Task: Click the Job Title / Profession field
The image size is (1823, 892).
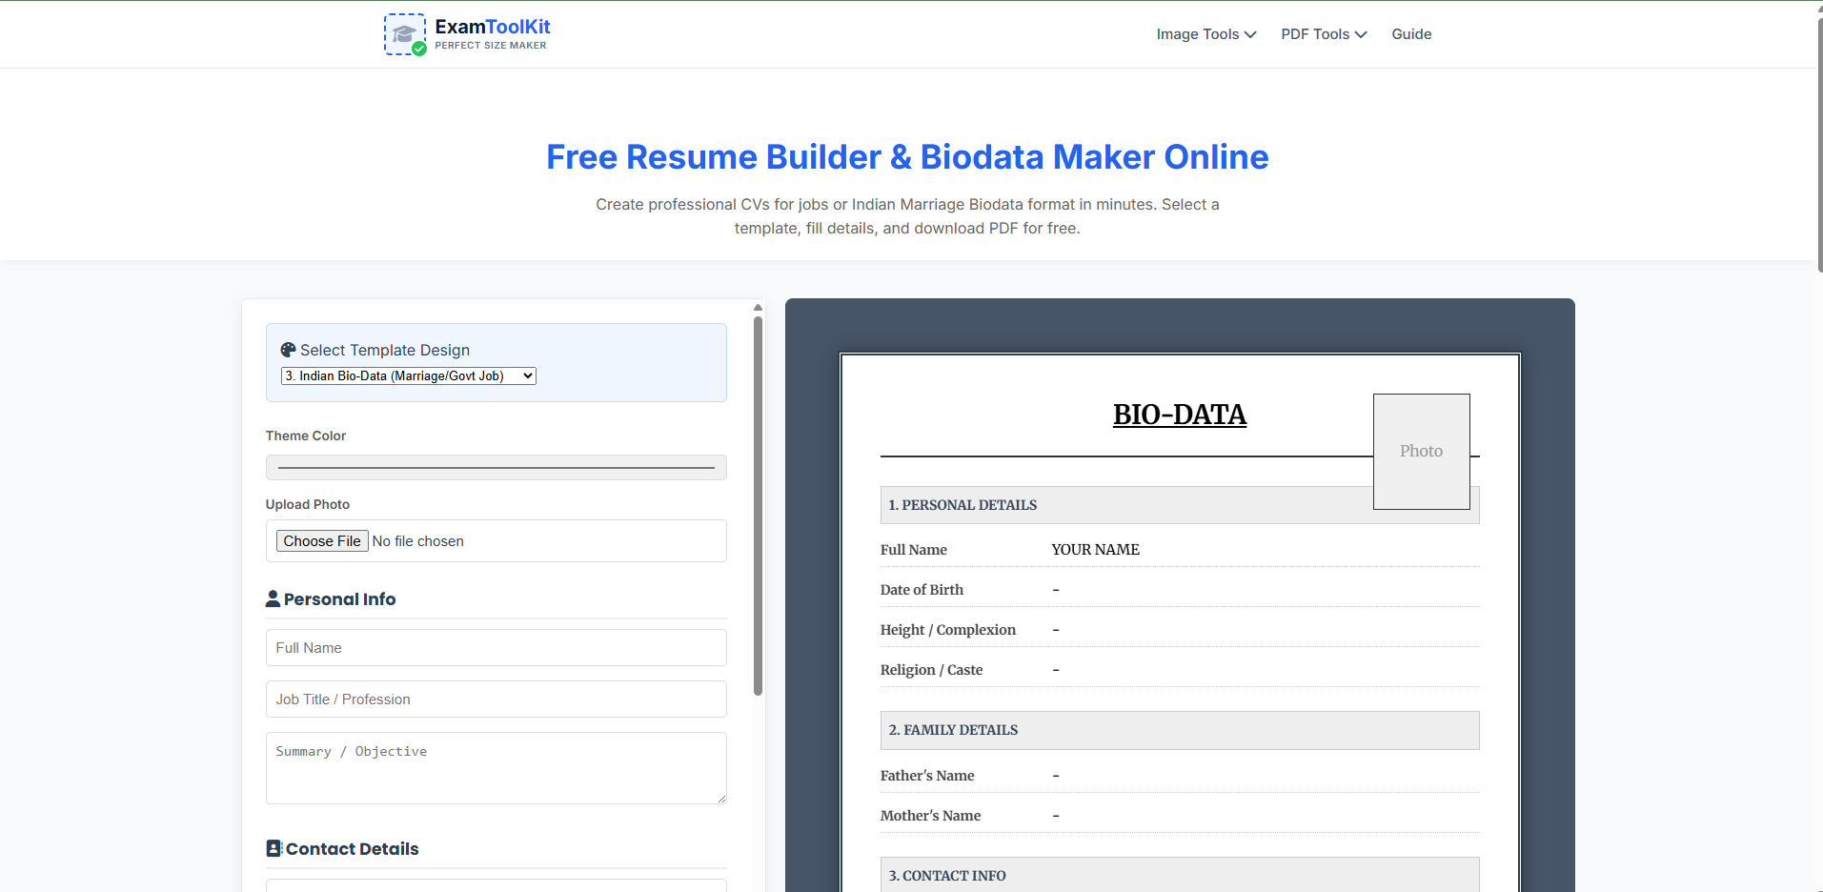Action: pyautogui.click(x=495, y=699)
